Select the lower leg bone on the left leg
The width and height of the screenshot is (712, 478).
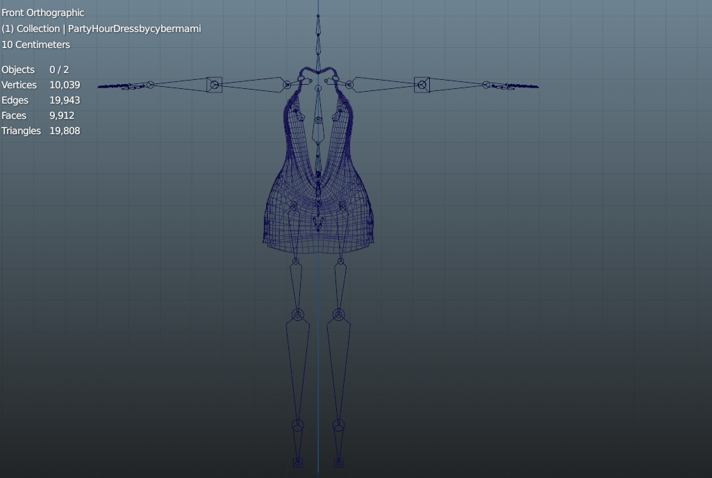pos(297,368)
